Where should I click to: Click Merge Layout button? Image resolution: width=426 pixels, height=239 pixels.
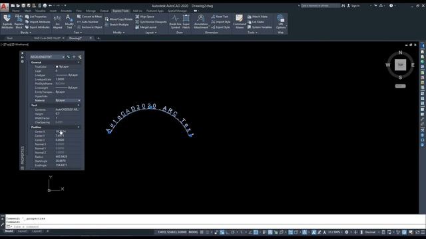146,27
